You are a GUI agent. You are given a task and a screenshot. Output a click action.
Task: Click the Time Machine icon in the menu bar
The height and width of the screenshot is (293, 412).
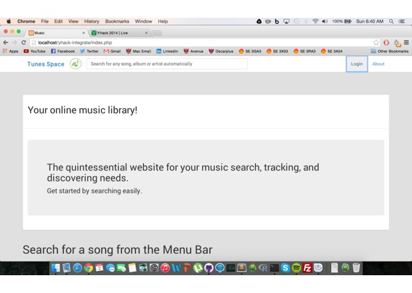click(296, 21)
